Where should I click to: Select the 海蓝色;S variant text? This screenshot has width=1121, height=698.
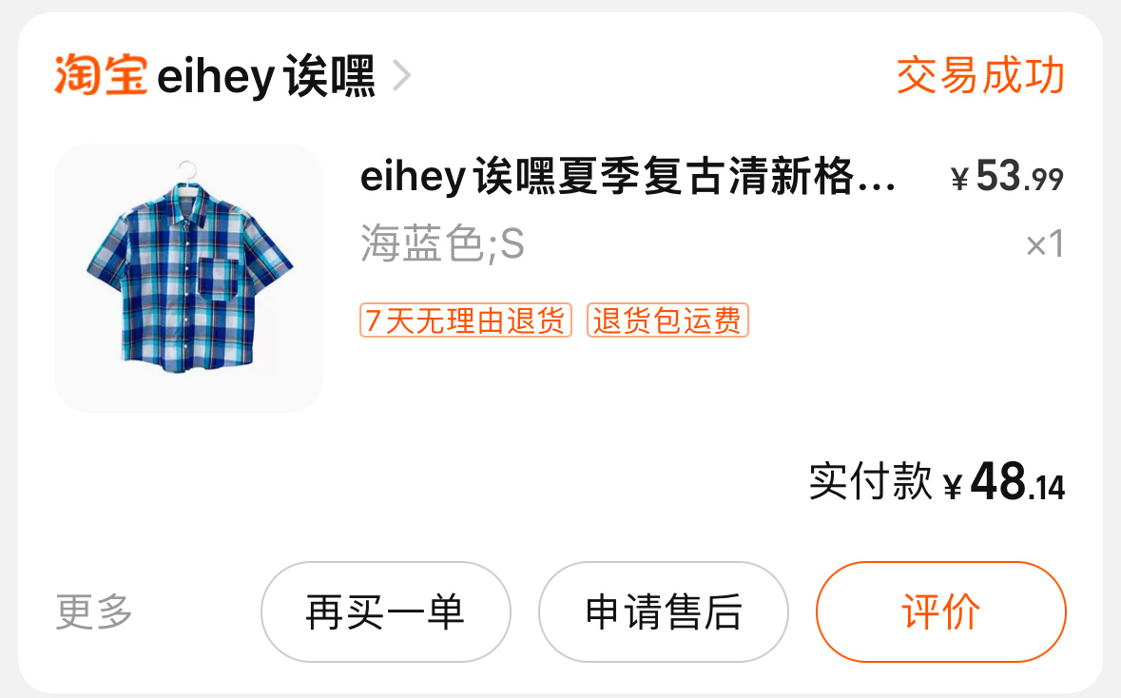click(442, 243)
